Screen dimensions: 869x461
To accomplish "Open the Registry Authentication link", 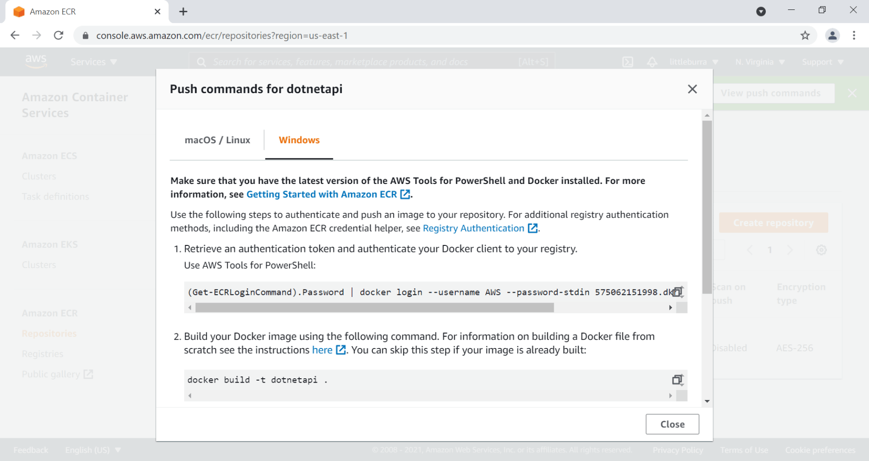I will tap(473, 228).
